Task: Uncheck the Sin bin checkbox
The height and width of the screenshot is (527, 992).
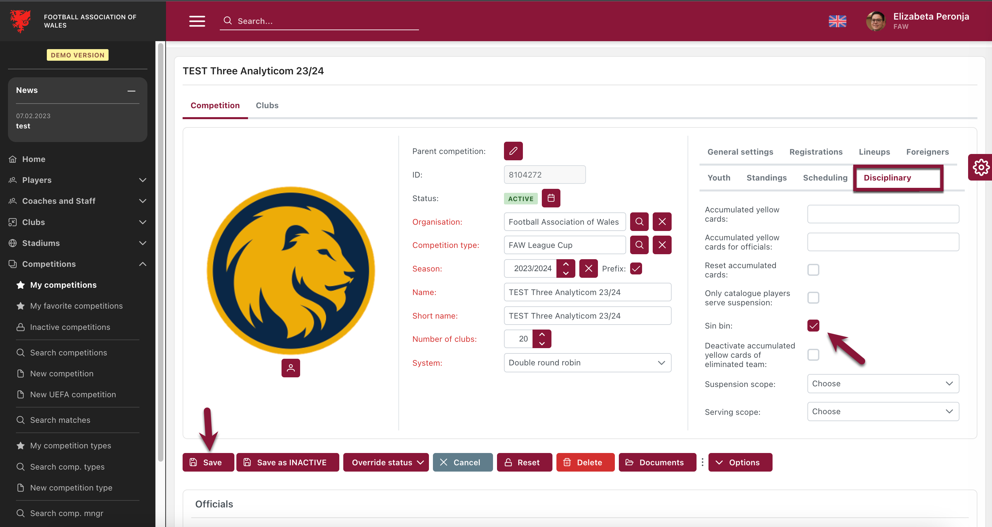Action: 813,326
